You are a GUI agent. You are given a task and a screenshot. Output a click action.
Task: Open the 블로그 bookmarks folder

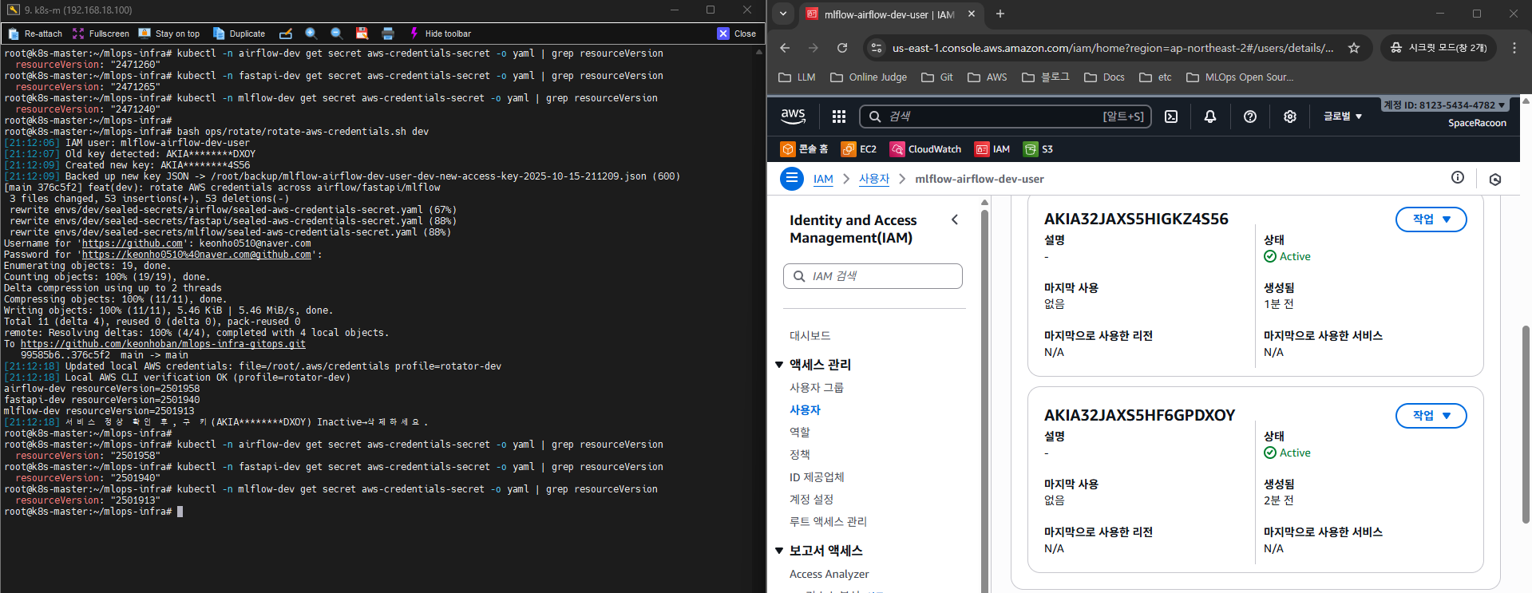(x=1046, y=77)
